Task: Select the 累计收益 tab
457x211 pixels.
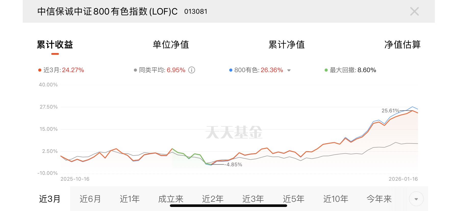Action: [x=55, y=45]
